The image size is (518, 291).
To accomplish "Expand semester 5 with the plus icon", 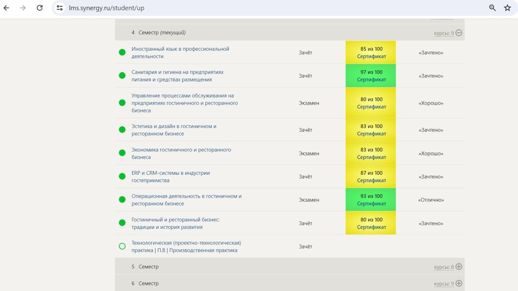I will pos(459,267).
